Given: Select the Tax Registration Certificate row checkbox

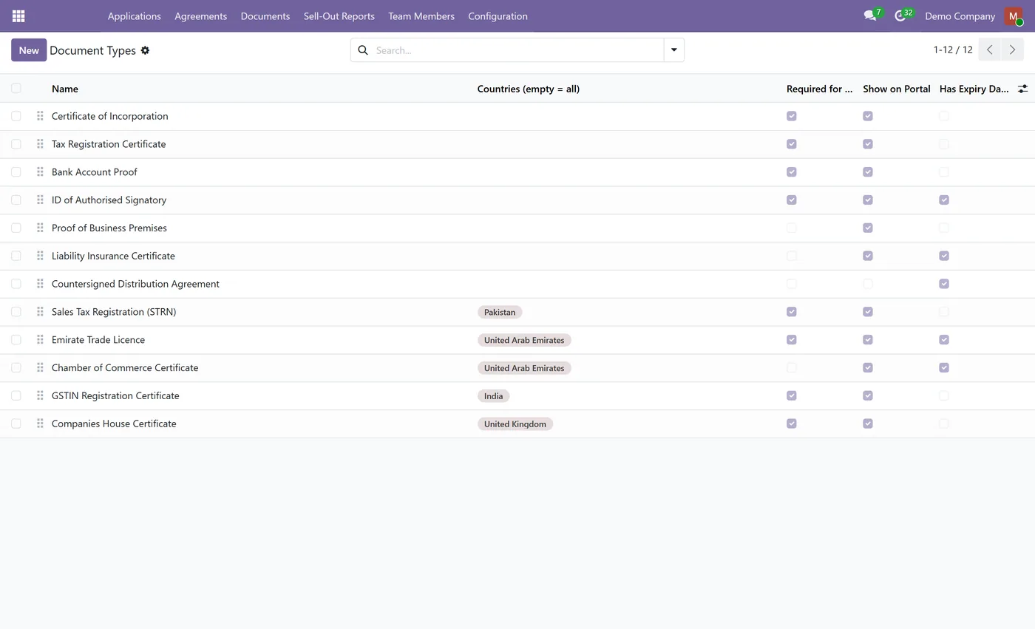Looking at the screenshot, I should (16, 144).
